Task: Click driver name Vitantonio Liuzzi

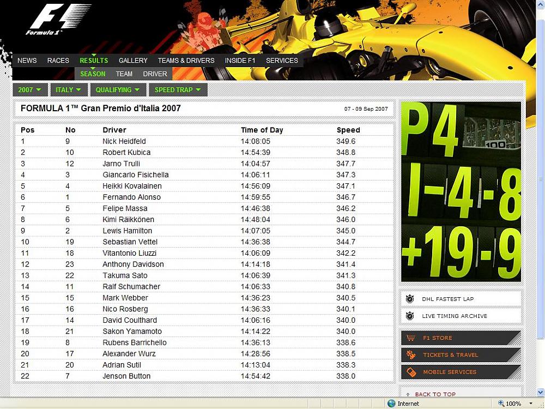Action: click(129, 253)
